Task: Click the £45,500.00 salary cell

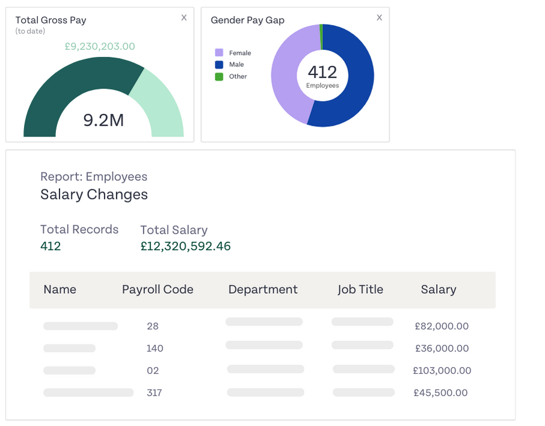Action: (x=440, y=393)
